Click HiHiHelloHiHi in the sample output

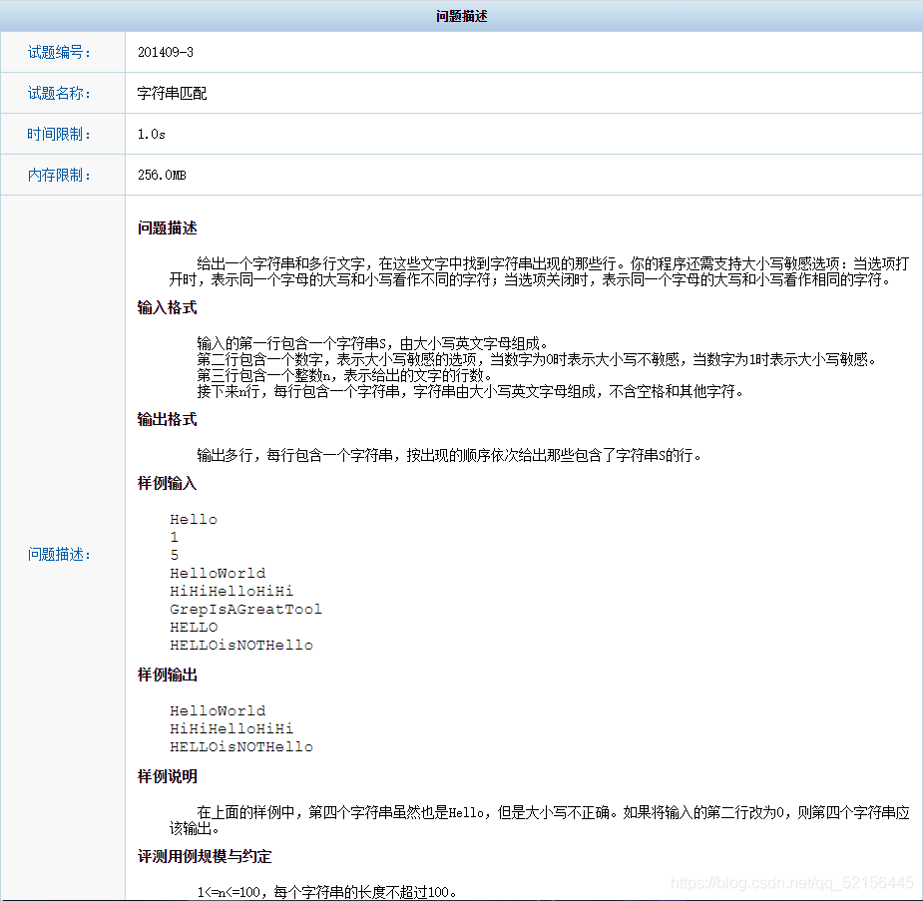coord(231,728)
